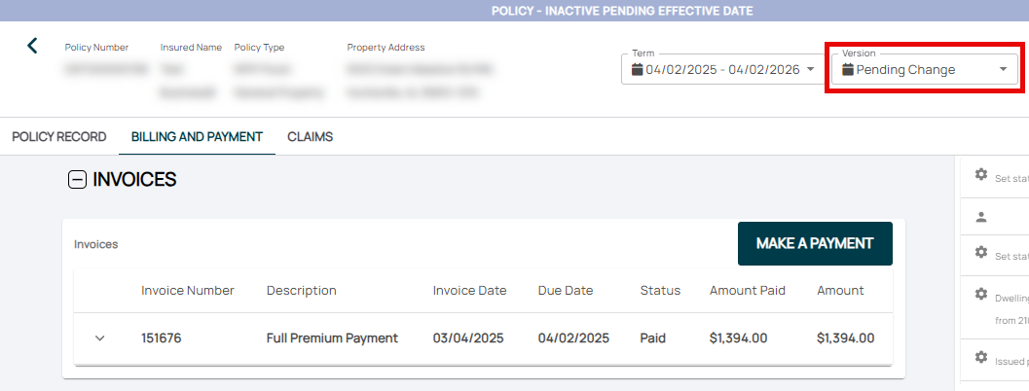Click the Status column header
Screen dimensions: 1029x391
[x=660, y=291]
